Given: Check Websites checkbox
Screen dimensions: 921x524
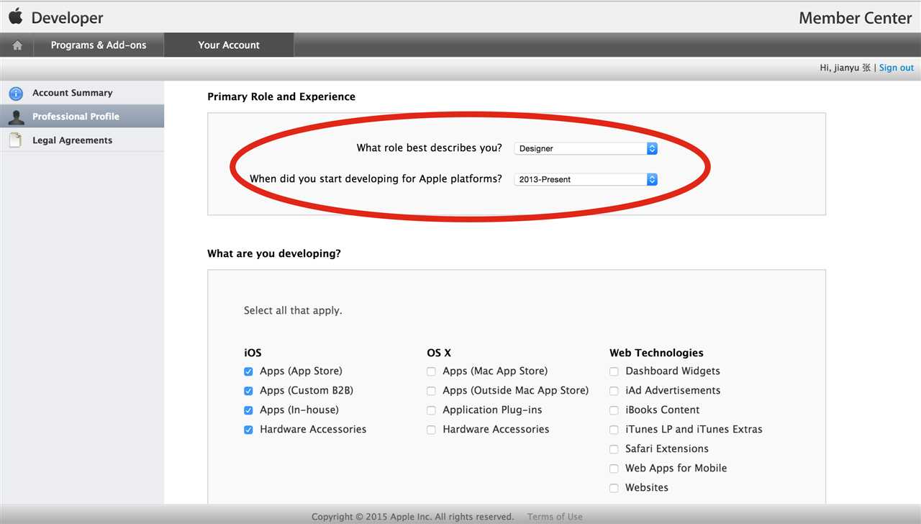Looking at the screenshot, I should [614, 488].
